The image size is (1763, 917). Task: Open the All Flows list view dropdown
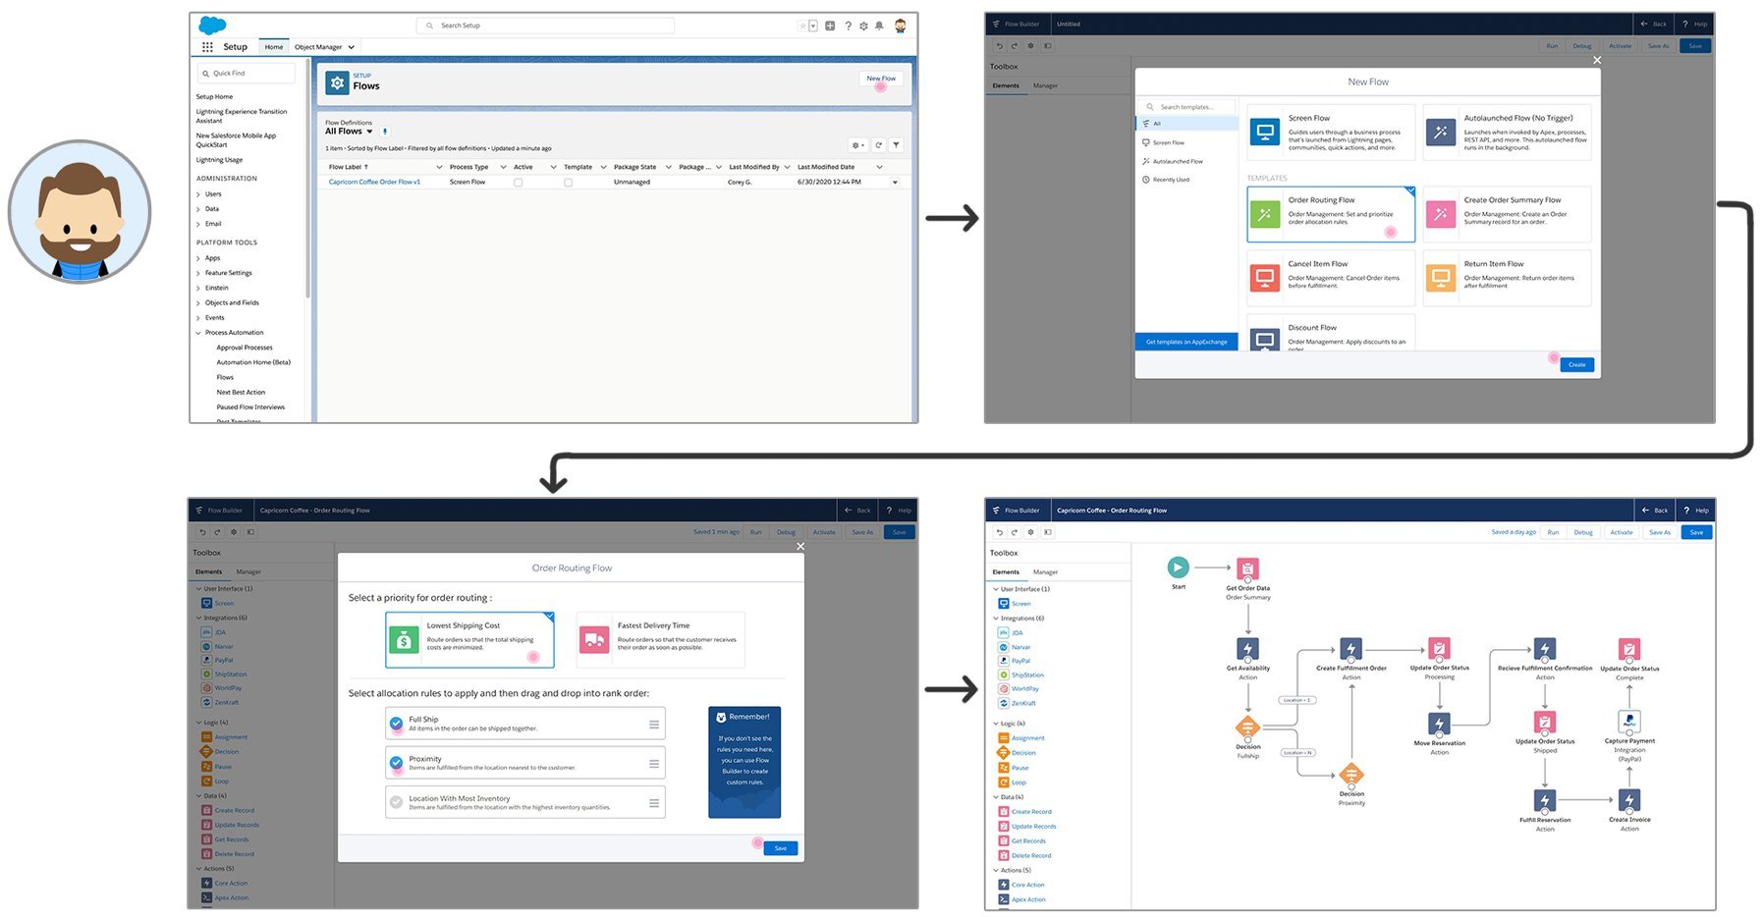369,132
